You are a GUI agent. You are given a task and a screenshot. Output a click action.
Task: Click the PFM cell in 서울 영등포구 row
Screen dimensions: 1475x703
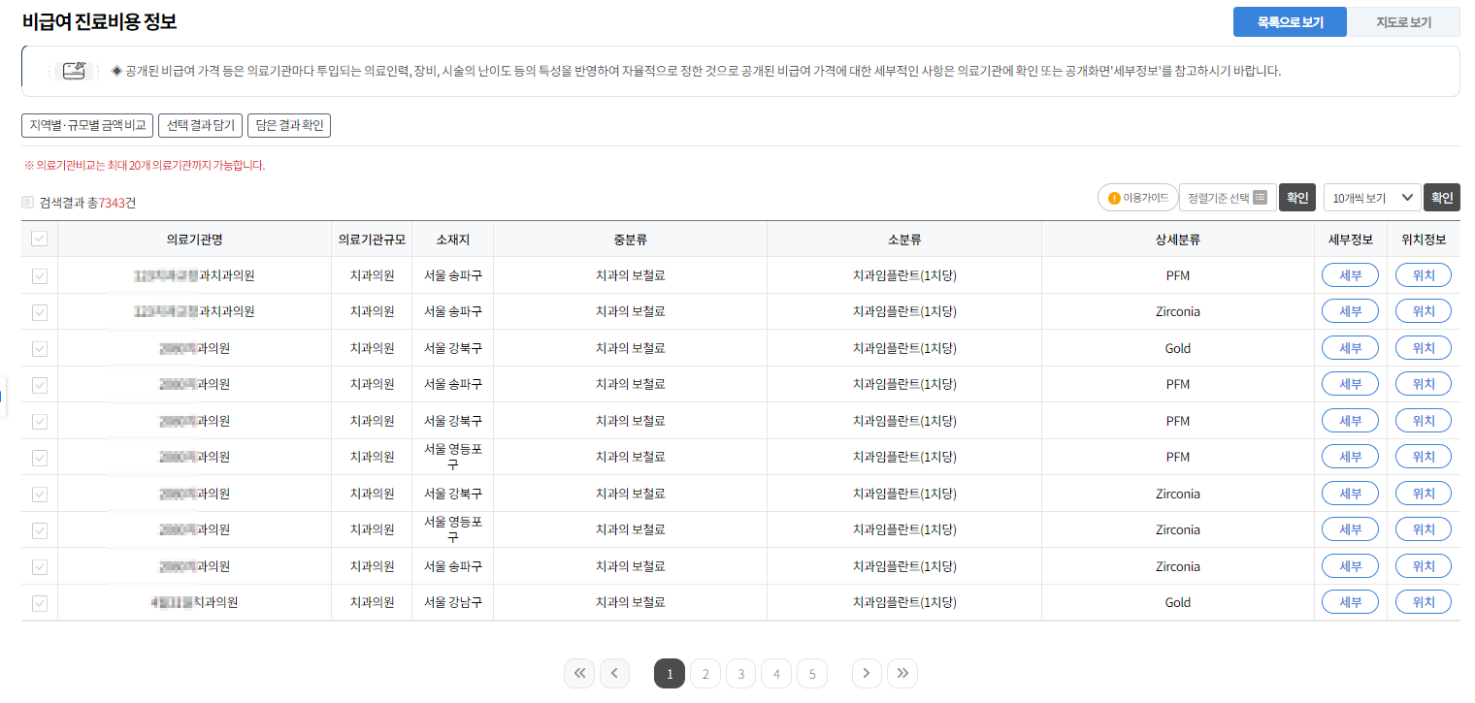(1178, 457)
